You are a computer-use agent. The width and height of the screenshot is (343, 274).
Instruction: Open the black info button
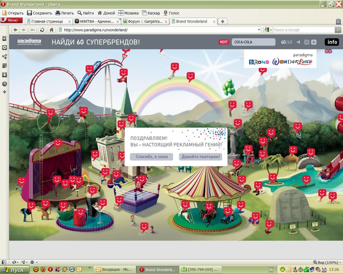click(x=332, y=42)
